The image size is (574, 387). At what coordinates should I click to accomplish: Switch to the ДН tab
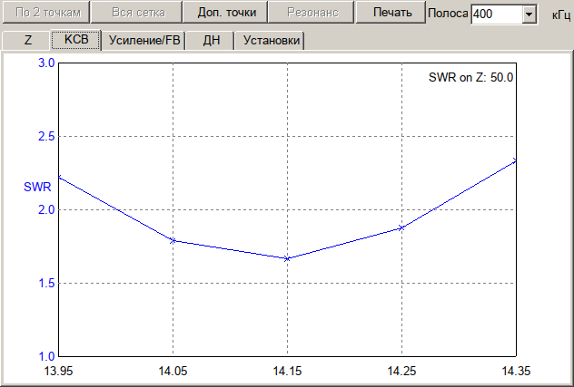tap(211, 41)
